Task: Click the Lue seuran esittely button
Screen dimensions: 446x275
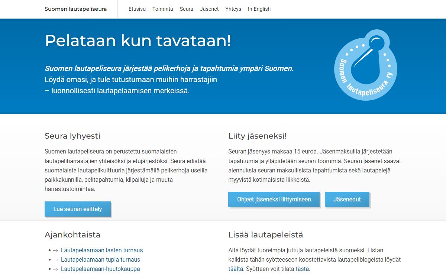Action: click(x=78, y=209)
